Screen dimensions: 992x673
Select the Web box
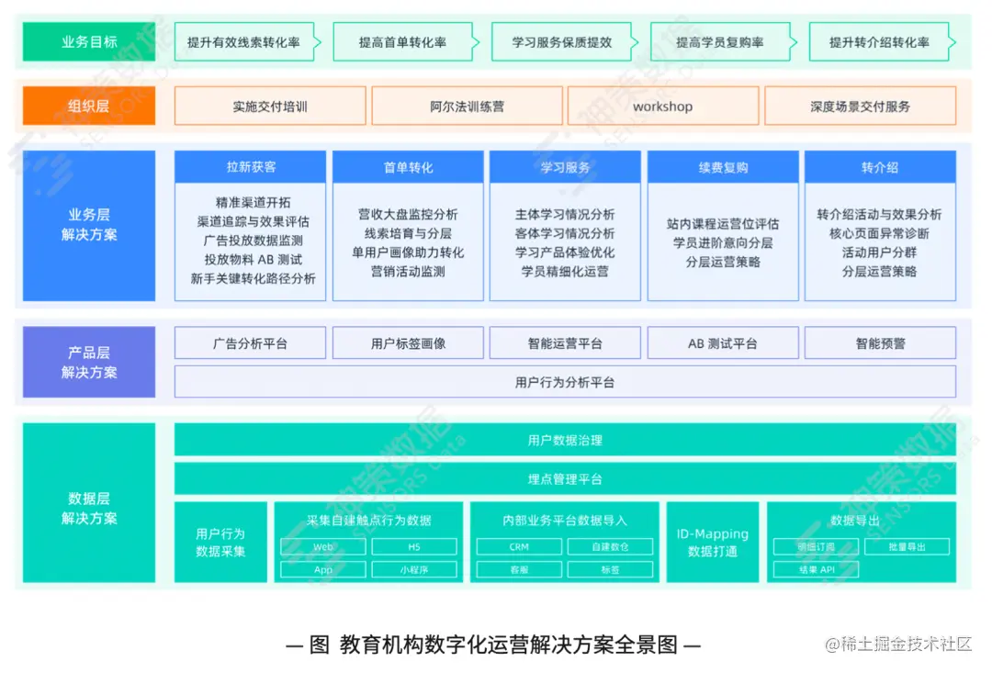(323, 547)
